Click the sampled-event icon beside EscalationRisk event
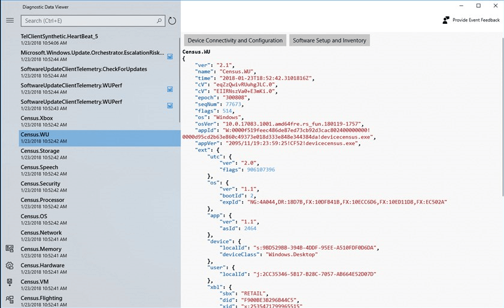Image resolution: width=504 pixels, height=308 pixels. pyautogui.click(x=170, y=57)
